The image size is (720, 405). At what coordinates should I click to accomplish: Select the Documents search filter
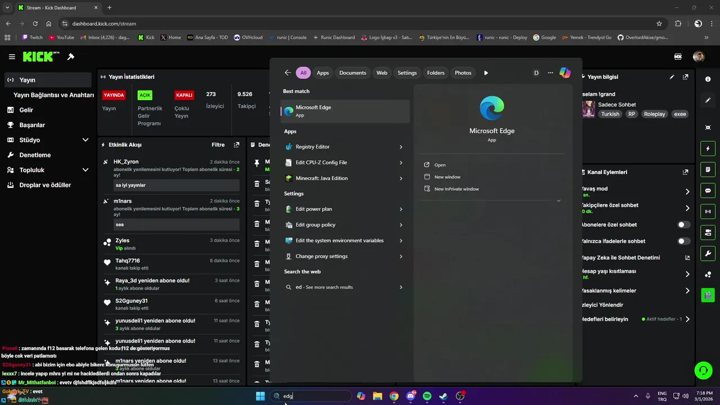[x=353, y=73]
